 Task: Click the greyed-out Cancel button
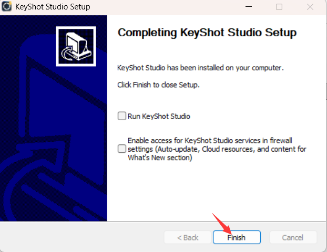(293, 237)
